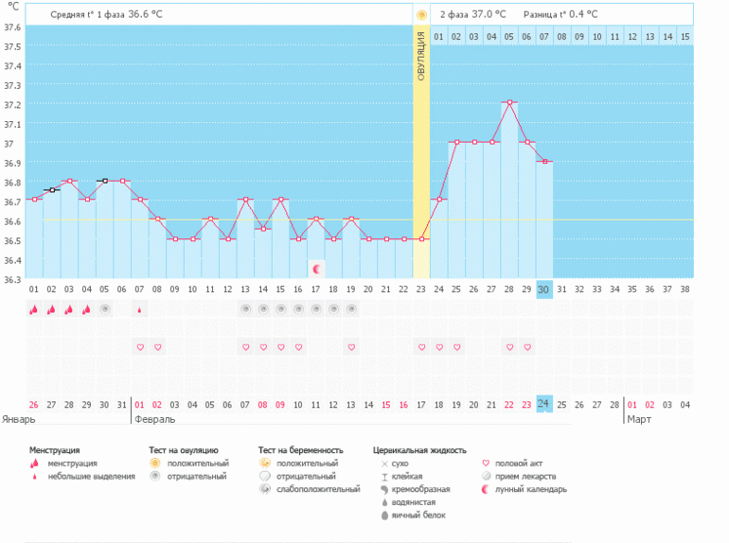Click the heart icon under cycle day 08
The width and height of the screenshot is (729, 543).
pyautogui.click(x=158, y=347)
